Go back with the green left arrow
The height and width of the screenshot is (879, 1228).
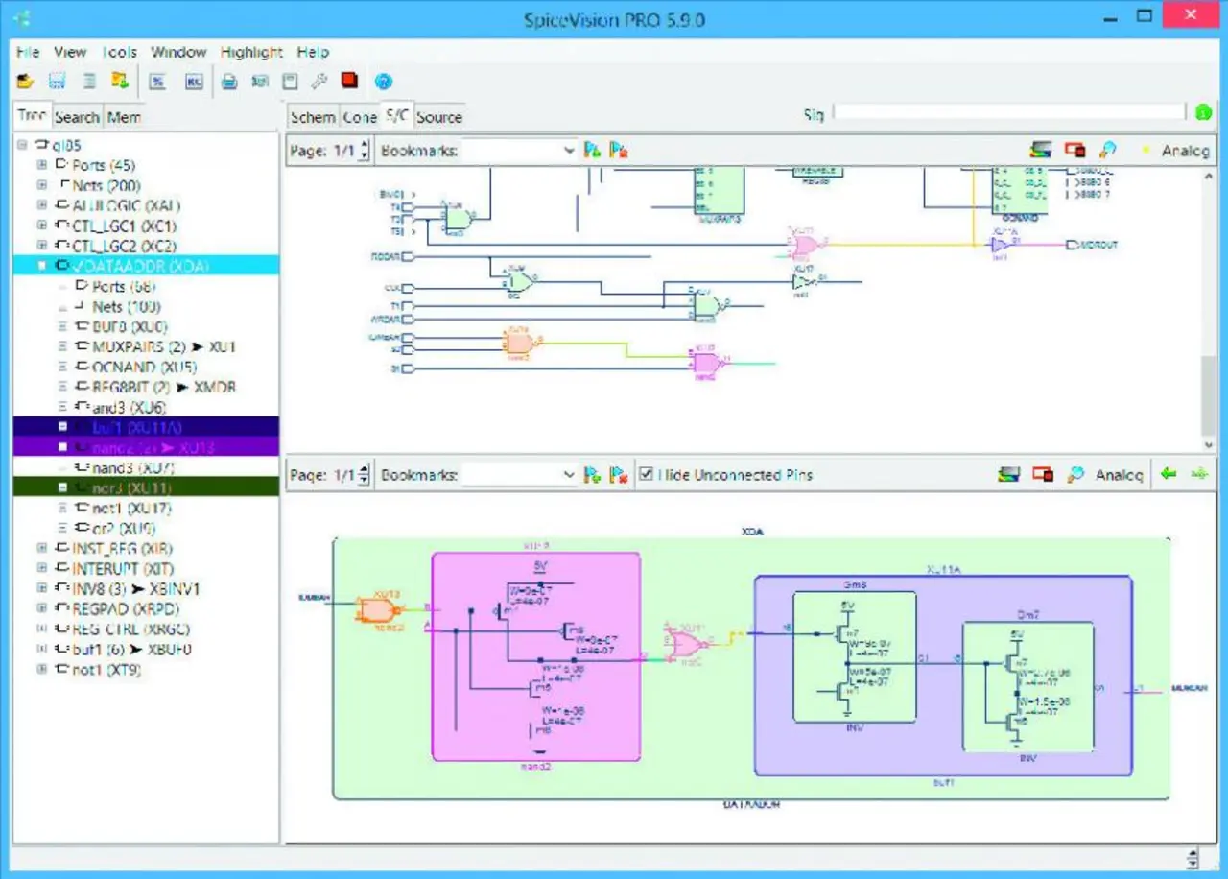tap(1168, 474)
